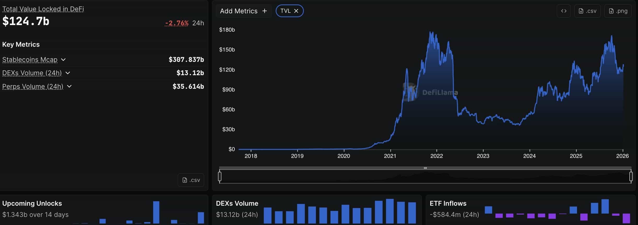Image resolution: width=638 pixels, height=225 pixels.
Task: Click the plus icon in Add Metrics
Action: coord(264,11)
